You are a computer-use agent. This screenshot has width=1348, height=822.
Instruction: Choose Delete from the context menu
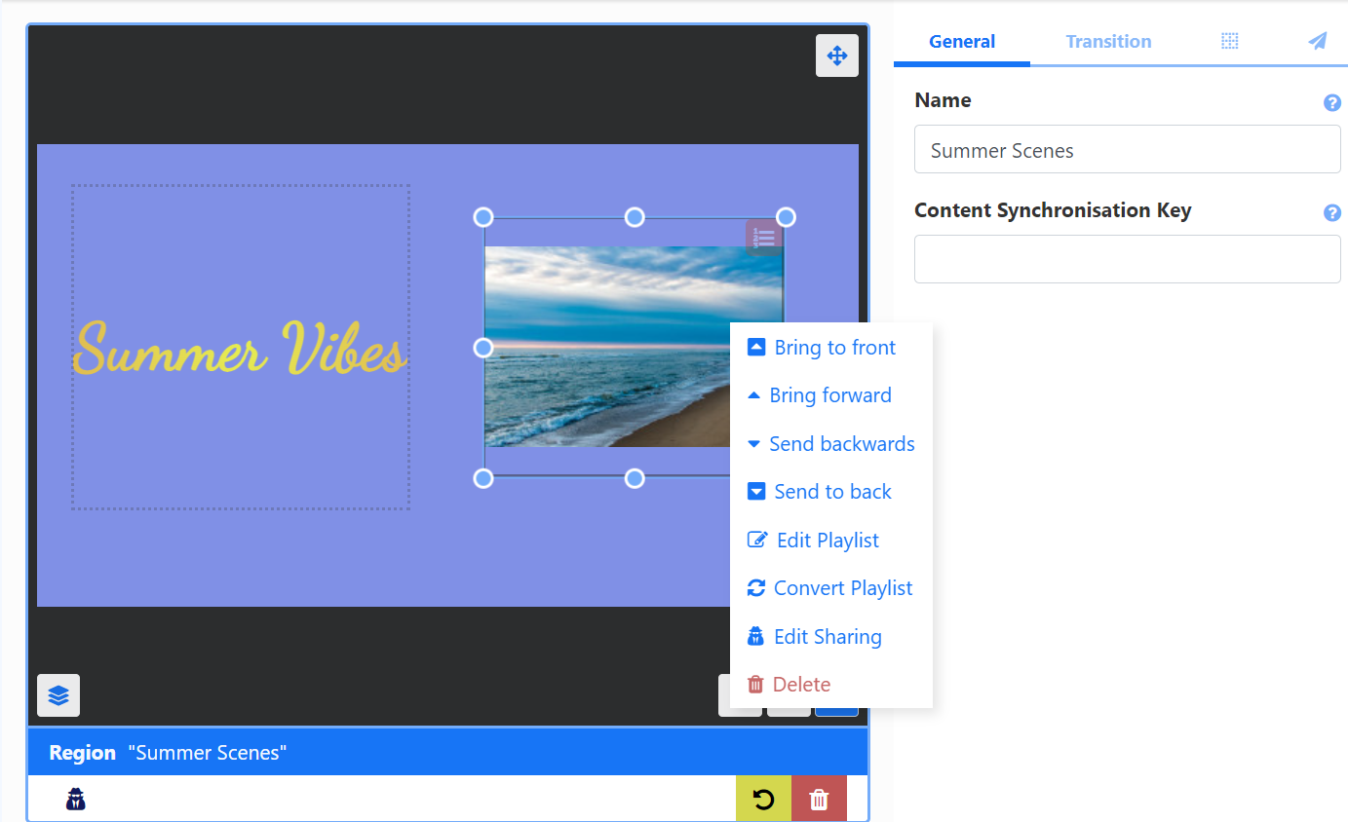point(800,685)
